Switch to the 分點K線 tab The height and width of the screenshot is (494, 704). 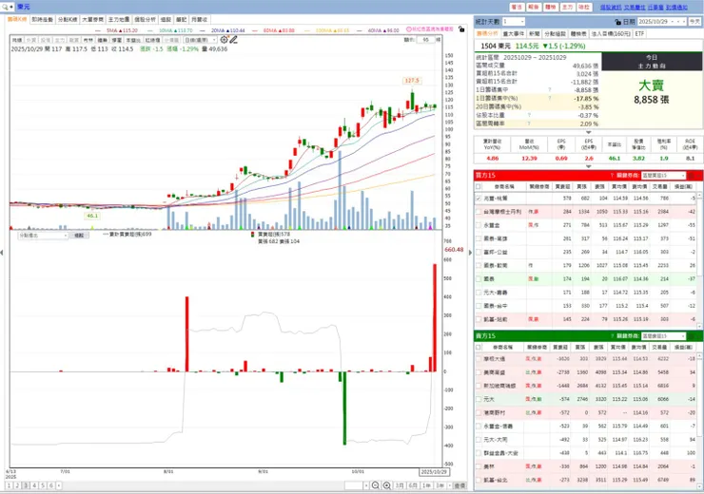68,20
